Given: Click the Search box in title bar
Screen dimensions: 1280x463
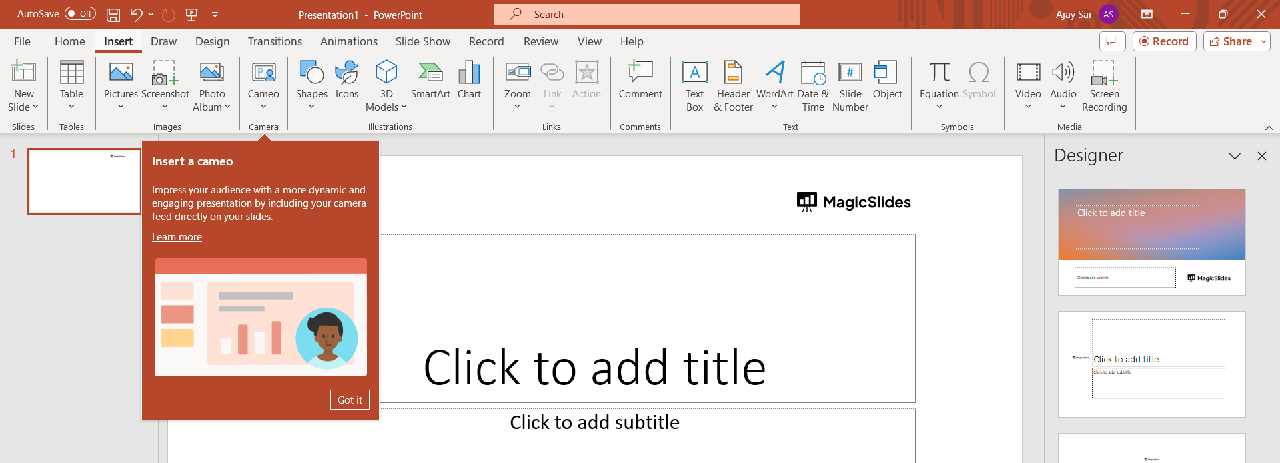Looking at the screenshot, I should click(646, 14).
